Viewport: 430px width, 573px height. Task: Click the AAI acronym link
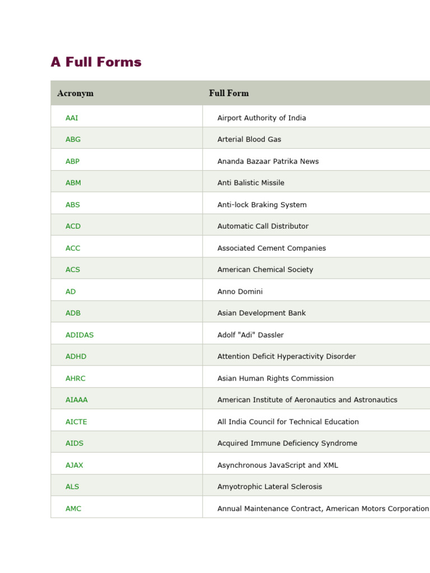72,118
